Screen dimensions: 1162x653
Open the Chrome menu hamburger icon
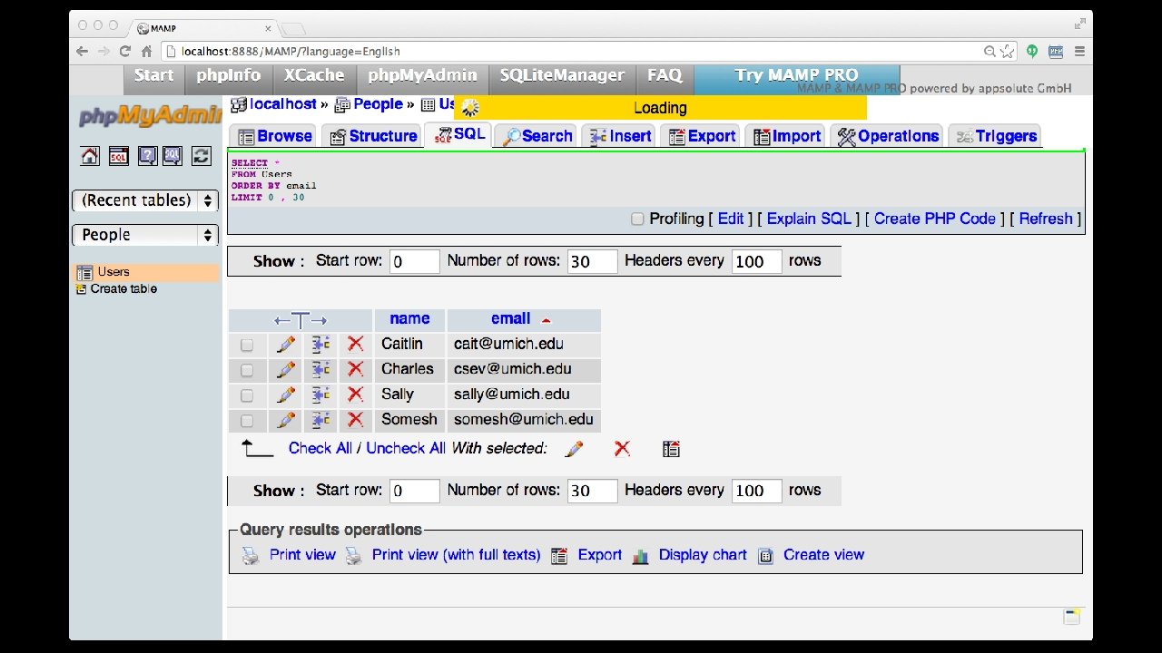point(1079,52)
